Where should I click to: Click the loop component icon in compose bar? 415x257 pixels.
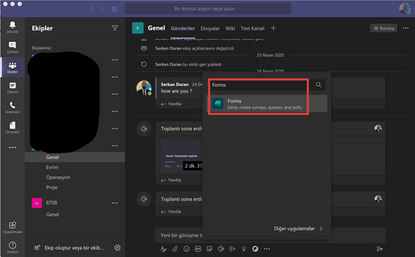pyautogui.click(x=255, y=249)
